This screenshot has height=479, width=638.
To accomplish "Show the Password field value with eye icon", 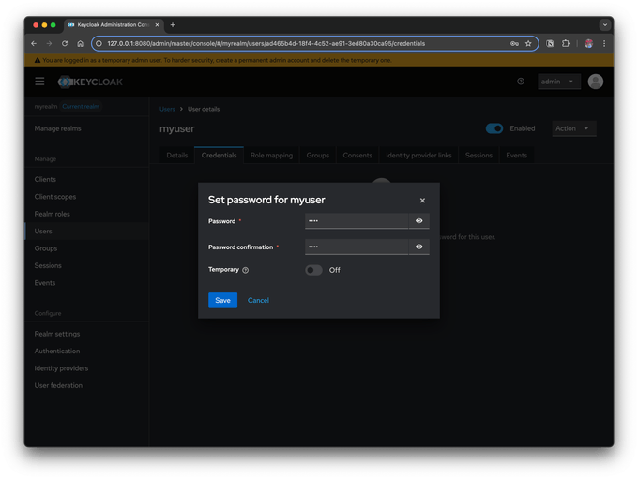I will (x=418, y=221).
